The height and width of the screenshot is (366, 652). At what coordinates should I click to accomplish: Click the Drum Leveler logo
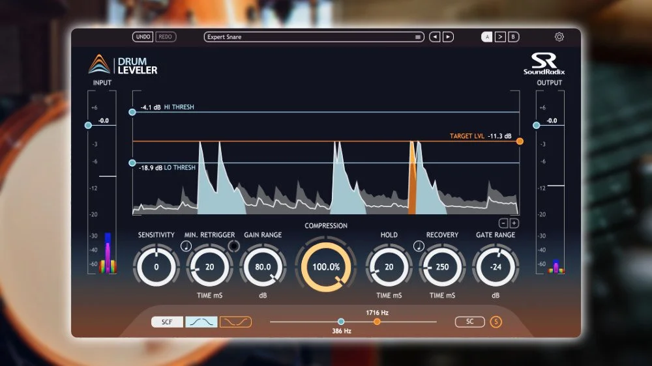(123, 65)
